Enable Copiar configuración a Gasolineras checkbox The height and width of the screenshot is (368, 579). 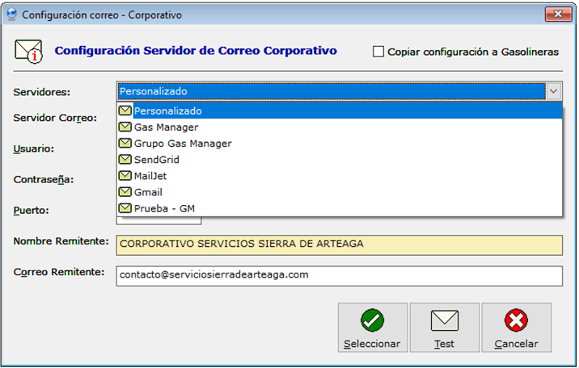pyautogui.click(x=378, y=52)
